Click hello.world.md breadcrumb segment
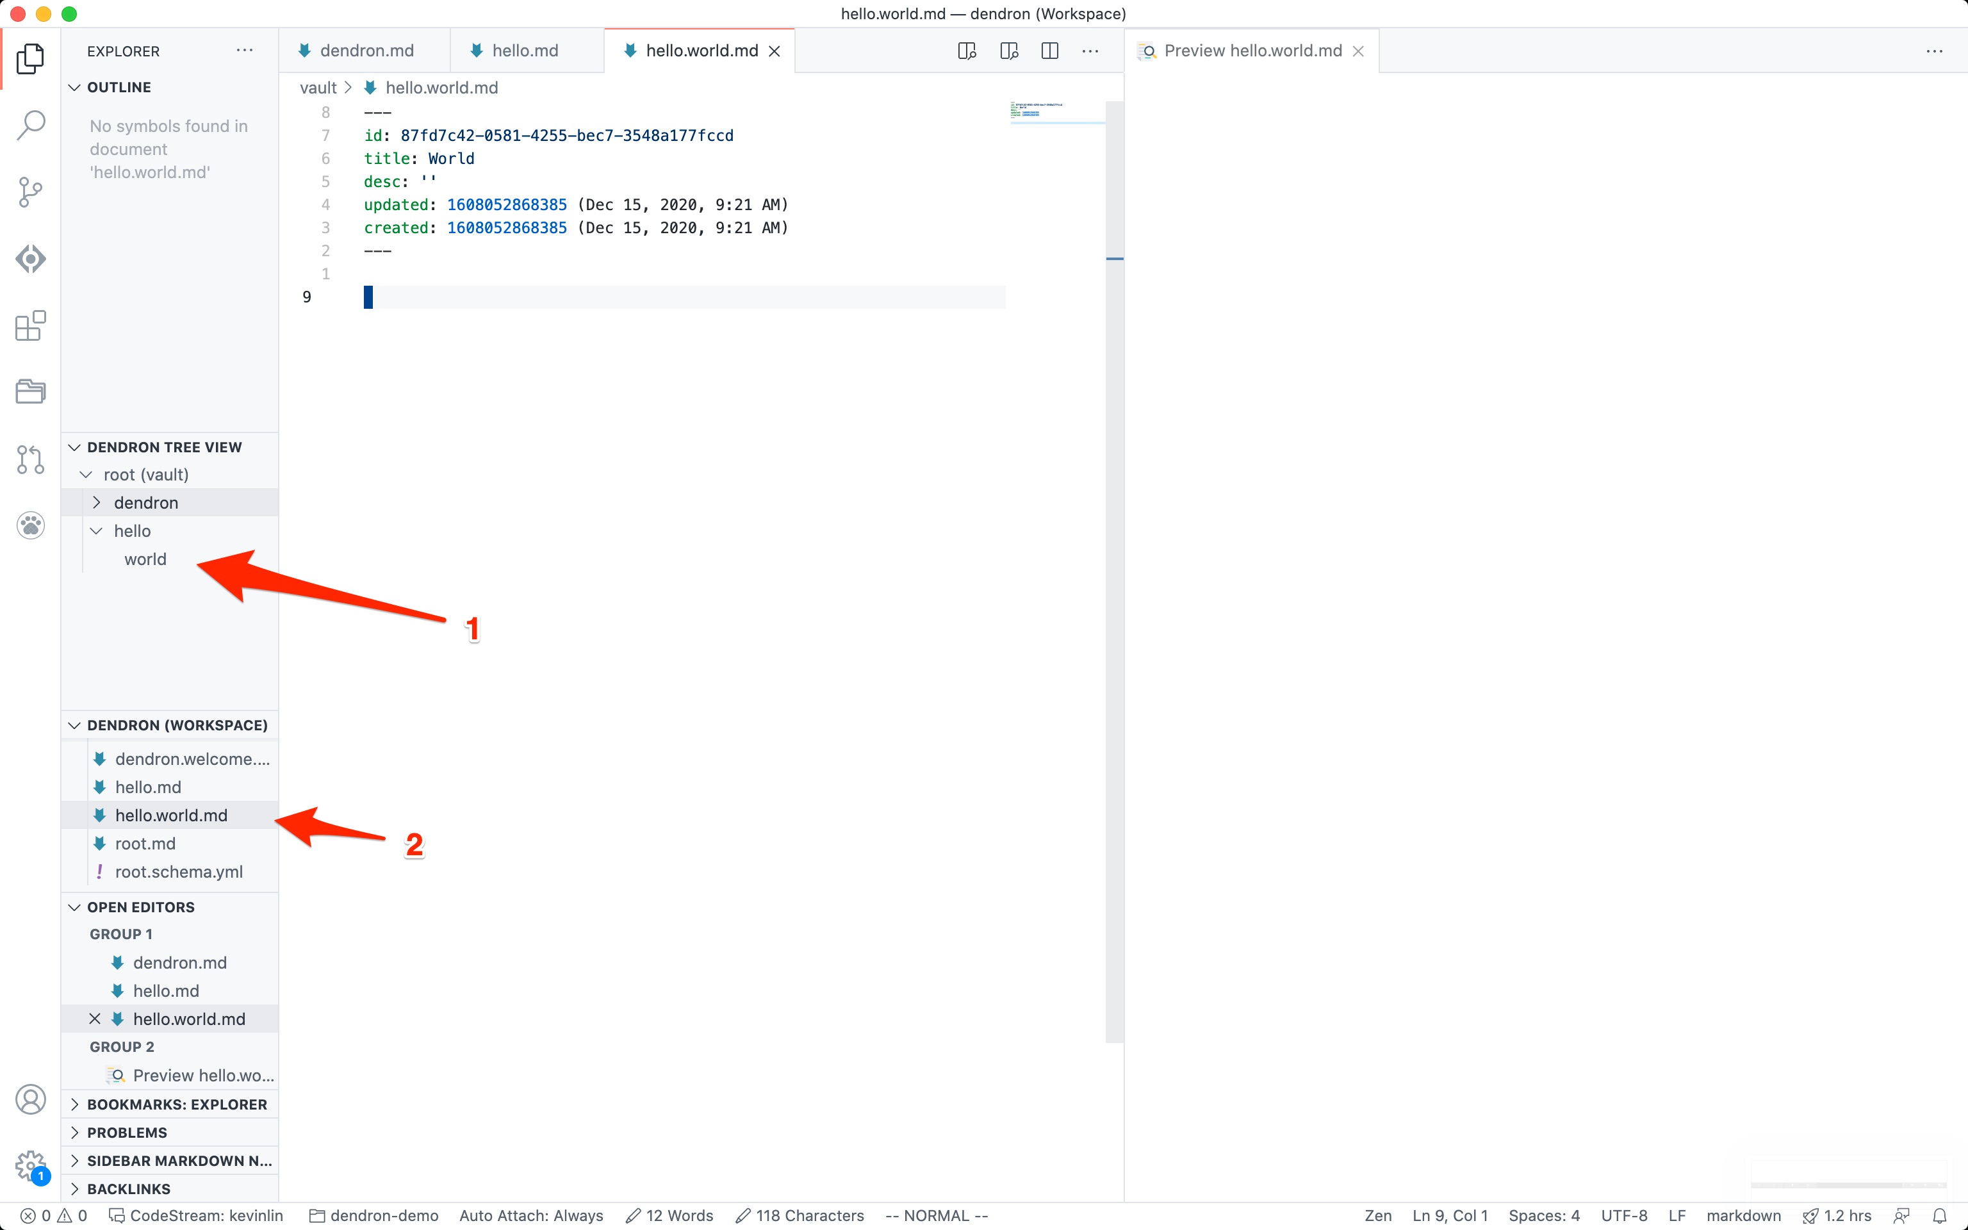This screenshot has height=1230, width=1968. [432, 87]
